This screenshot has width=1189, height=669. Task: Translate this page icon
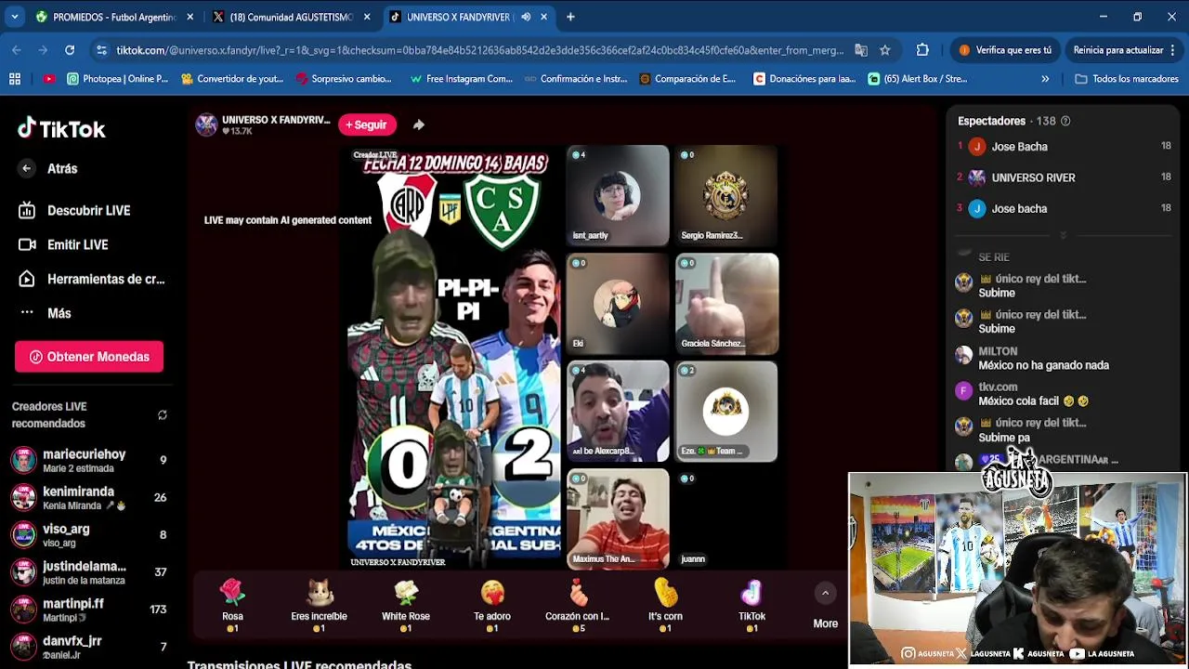click(861, 50)
